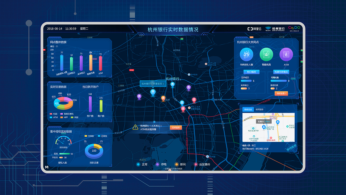Click the 杭州北站 station icon on map
The height and width of the screenshot is (195, 346).
189,74
